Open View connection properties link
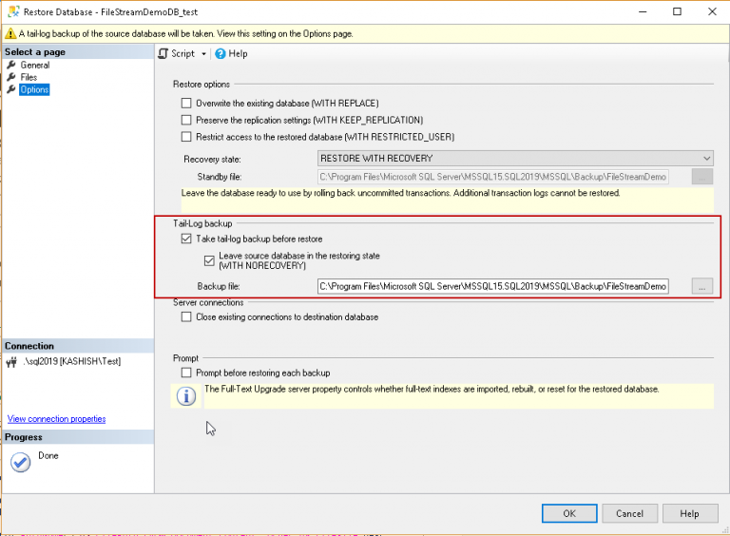The width and height of the screenshot is (730, 536). pos(56,419)
